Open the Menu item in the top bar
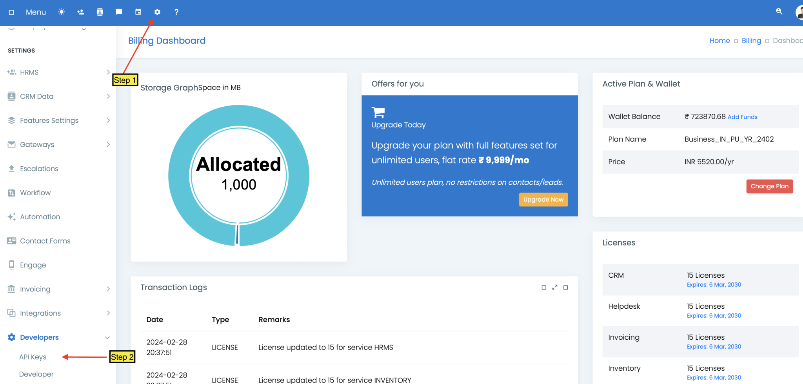The width and height of the screenshot is (803, 384). coord(35,12)
